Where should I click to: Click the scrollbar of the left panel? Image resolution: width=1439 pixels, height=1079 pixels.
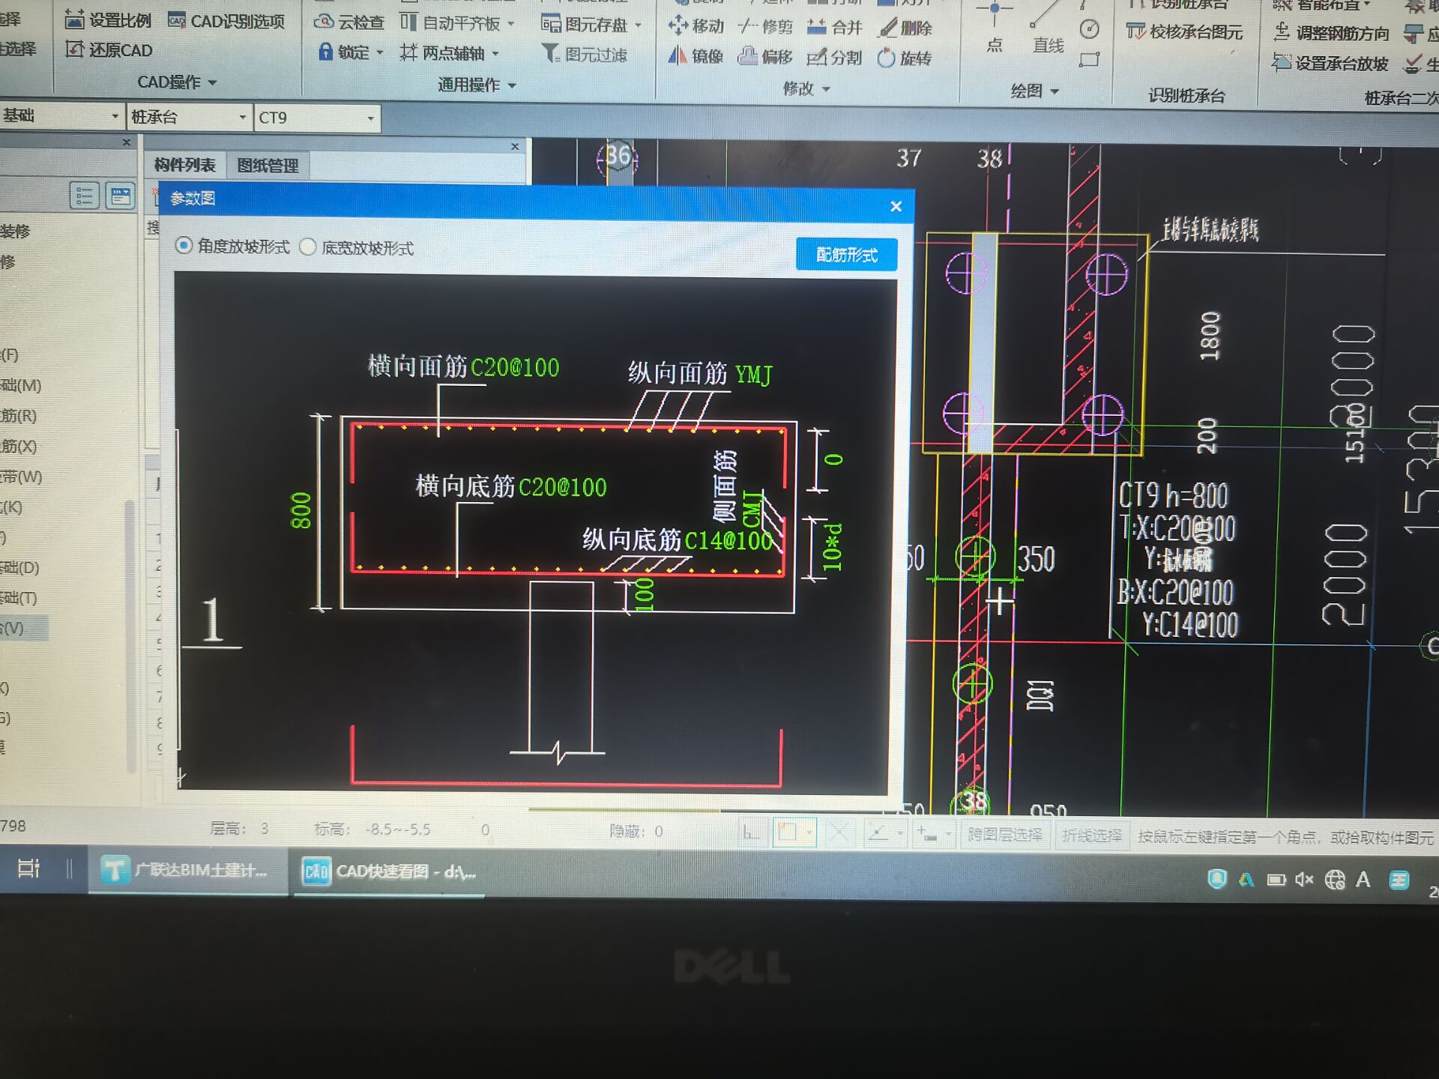(130, 637)
